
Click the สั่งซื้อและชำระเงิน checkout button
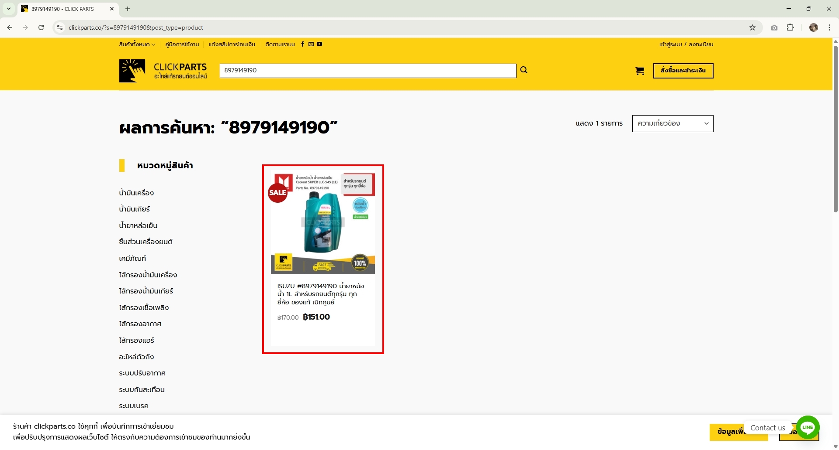pyautogui.click(x=683, y=71)
